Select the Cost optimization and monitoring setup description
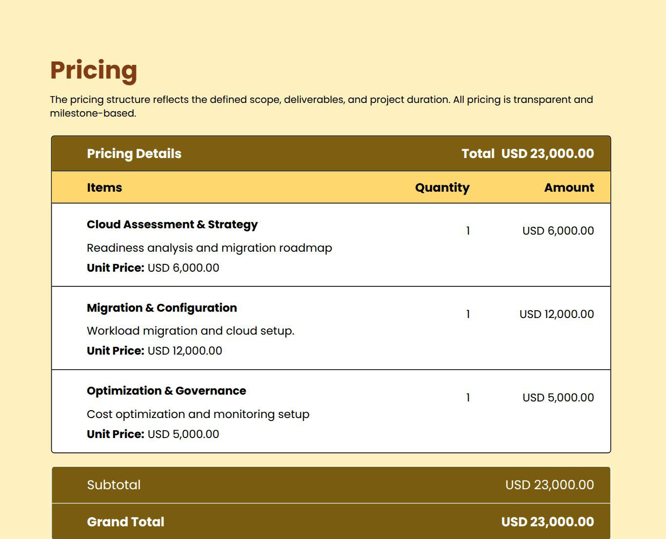Image resolution: width=666 pixels, height=539 pixels. click(x=198, y=414)
